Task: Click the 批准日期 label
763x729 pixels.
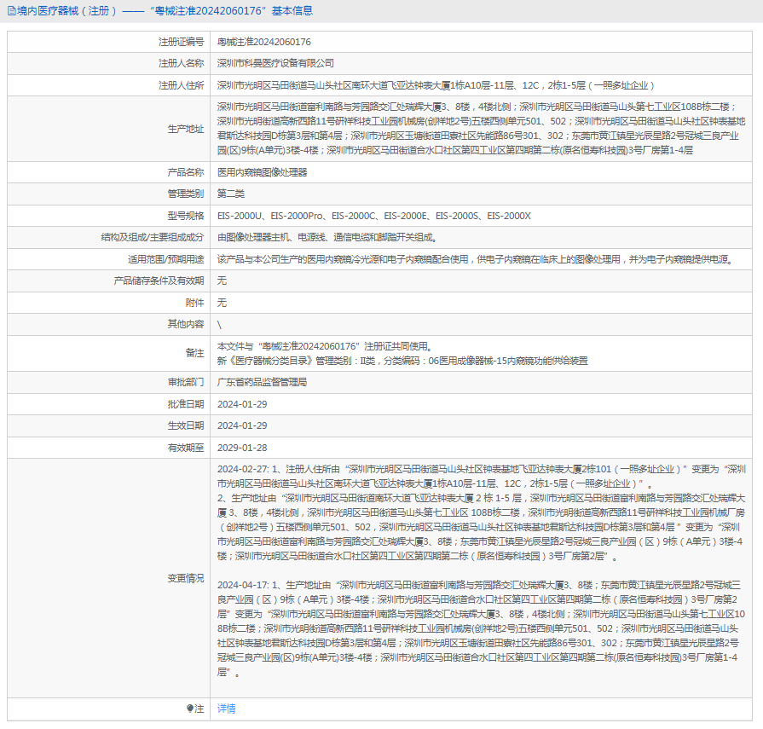Action: [186, 404]
